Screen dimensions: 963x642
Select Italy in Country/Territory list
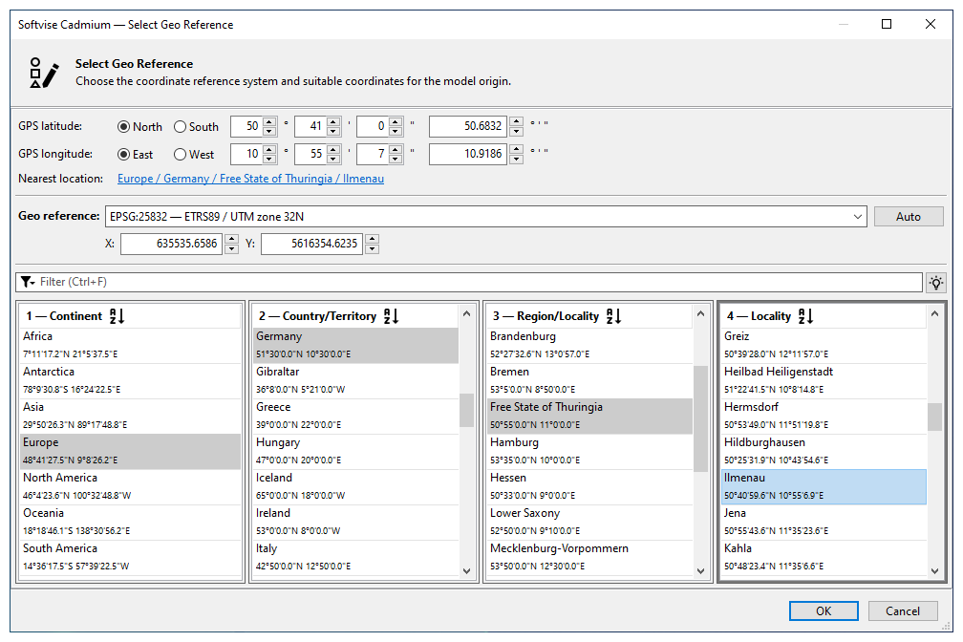pyautogui.click(x=355, y=557)
